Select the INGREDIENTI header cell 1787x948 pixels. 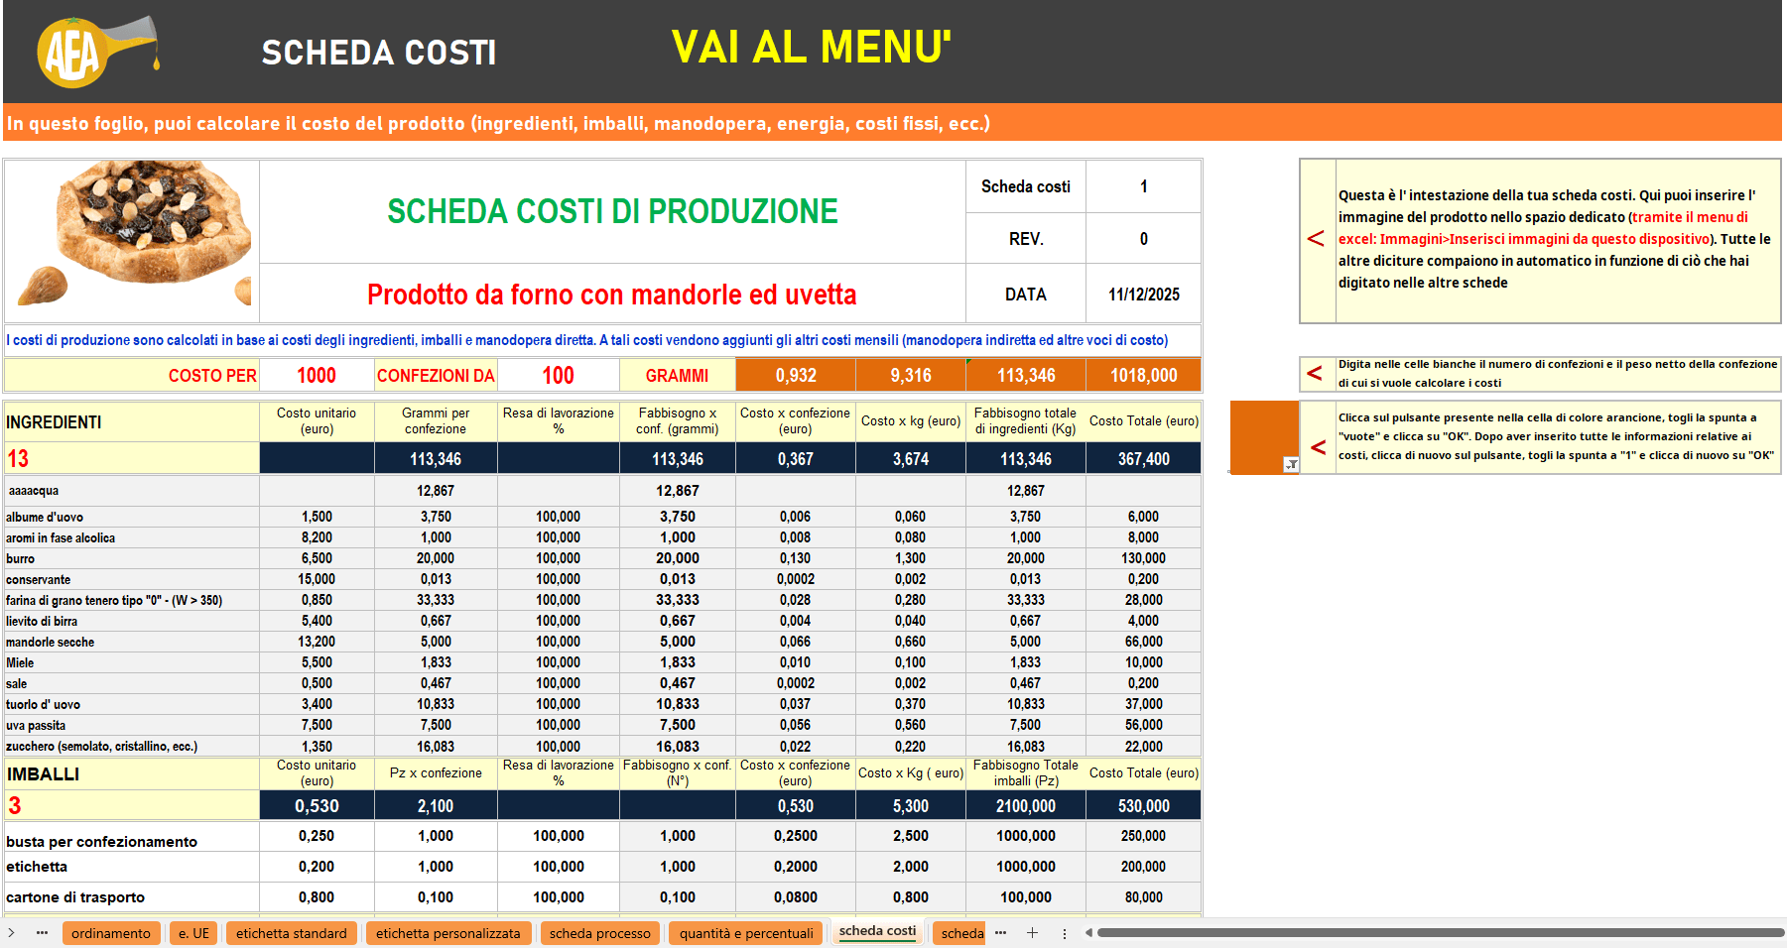(131, 421)
